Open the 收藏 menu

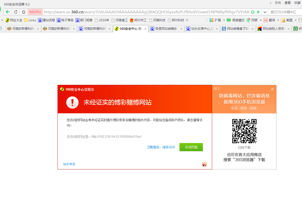(x=297, y=3)
